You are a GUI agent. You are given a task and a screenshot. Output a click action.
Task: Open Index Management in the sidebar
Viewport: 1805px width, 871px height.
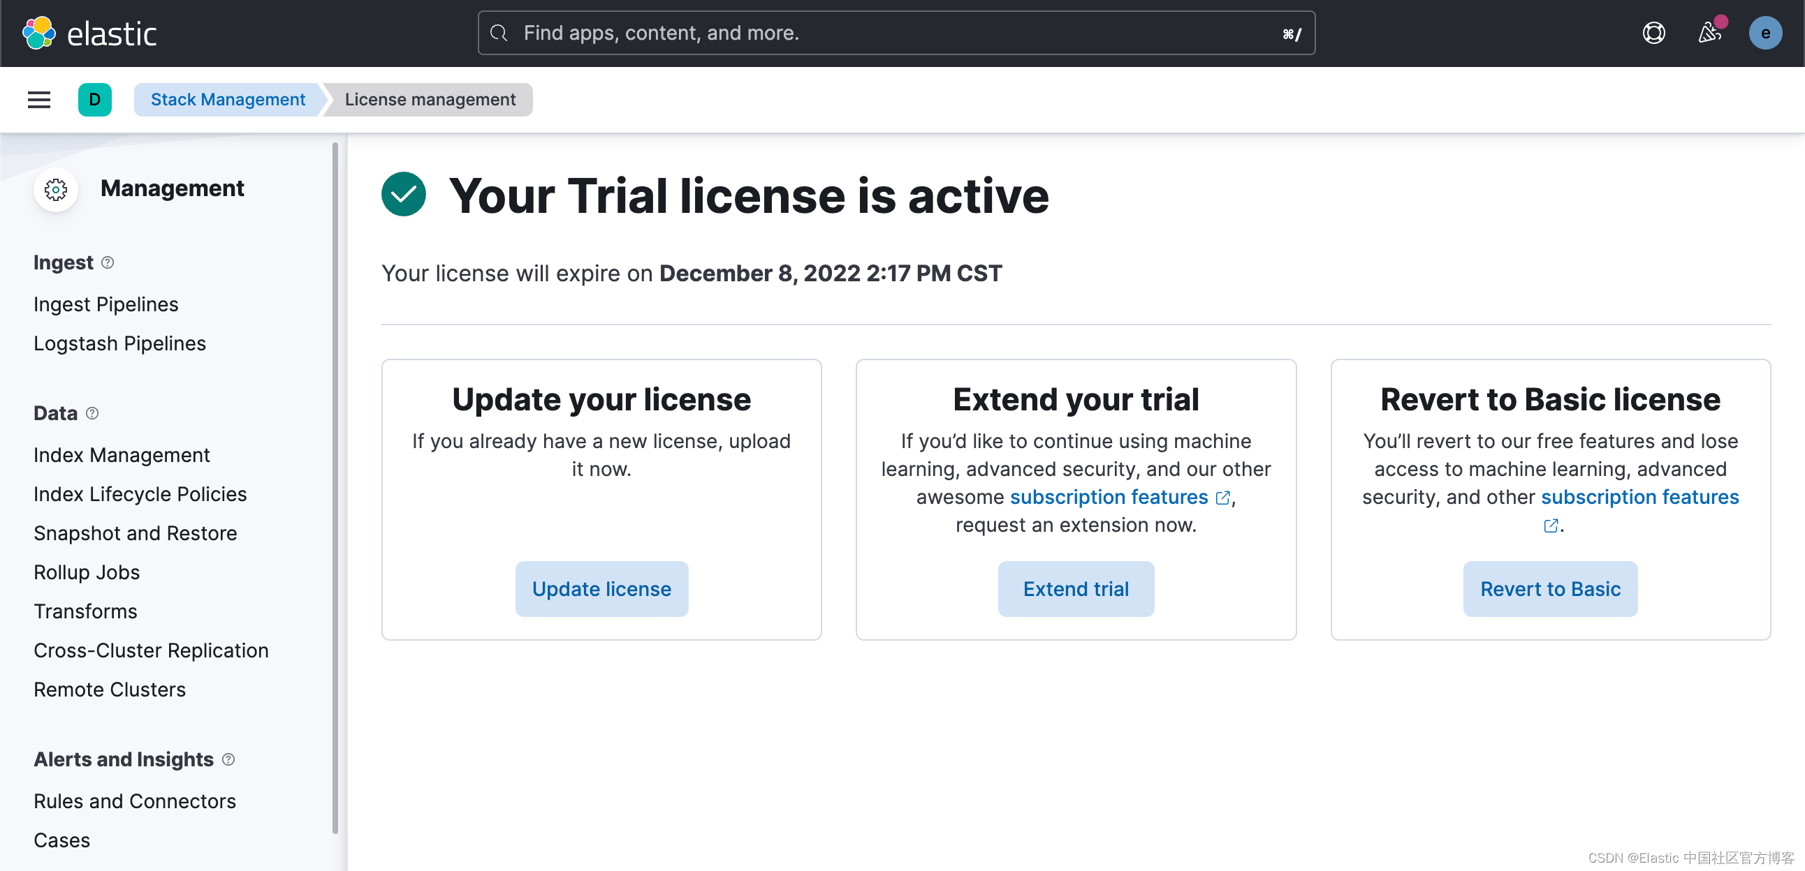(122, 455)
